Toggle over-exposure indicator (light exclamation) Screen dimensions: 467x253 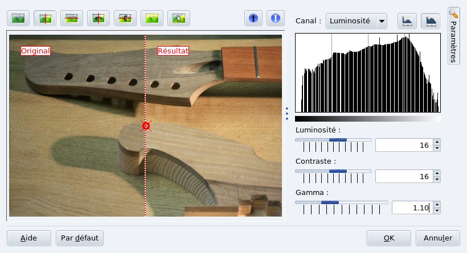coord(276,18)
